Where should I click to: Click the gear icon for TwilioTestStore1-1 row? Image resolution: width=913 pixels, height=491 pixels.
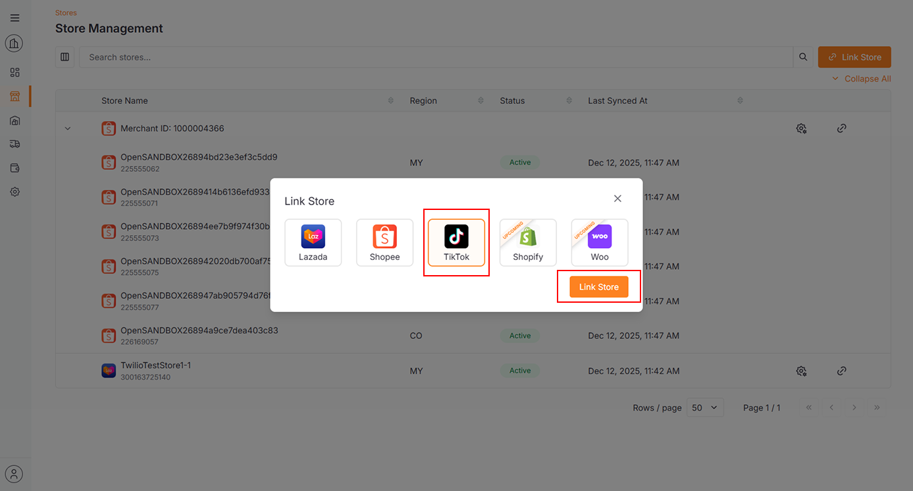click(x=801, y=371)
